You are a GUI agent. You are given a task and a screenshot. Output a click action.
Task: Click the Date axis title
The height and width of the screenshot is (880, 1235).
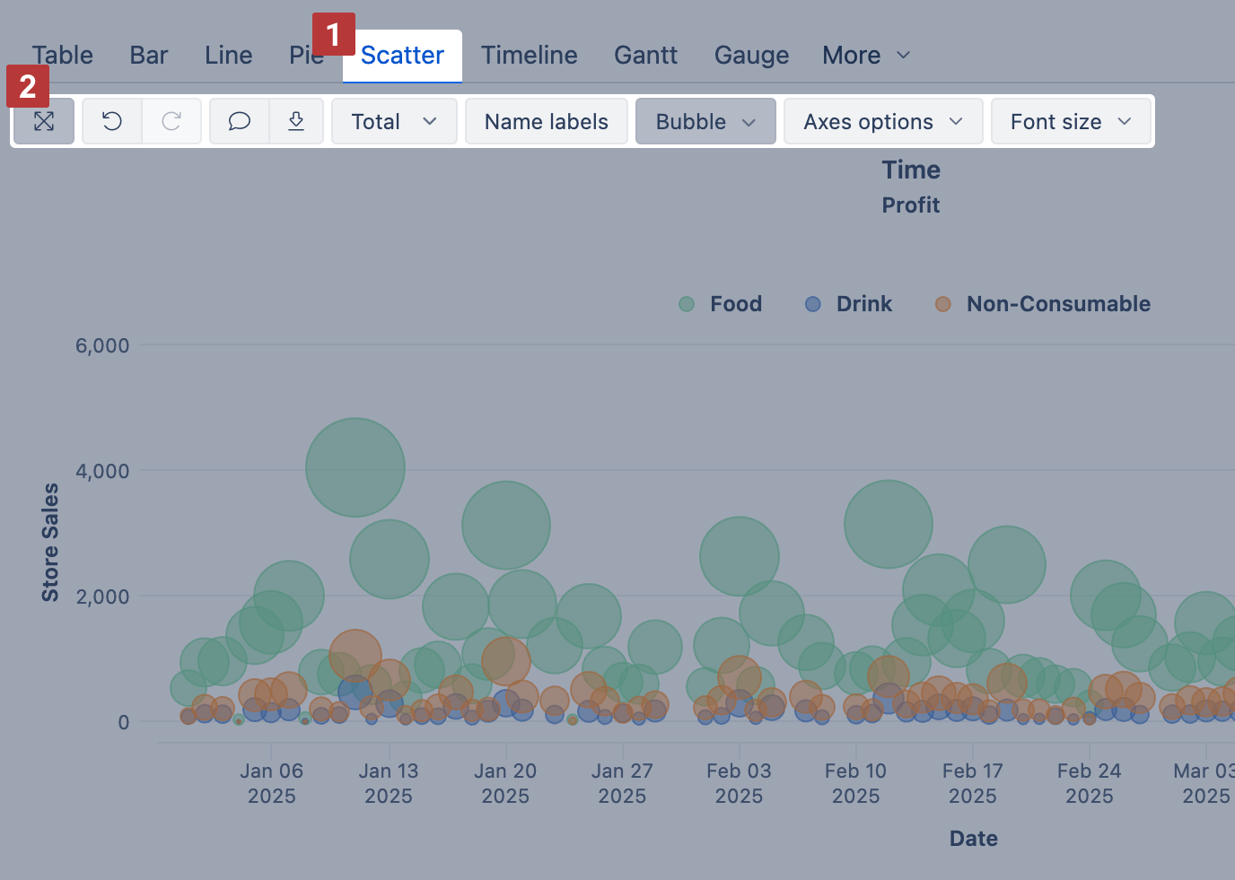974,839
